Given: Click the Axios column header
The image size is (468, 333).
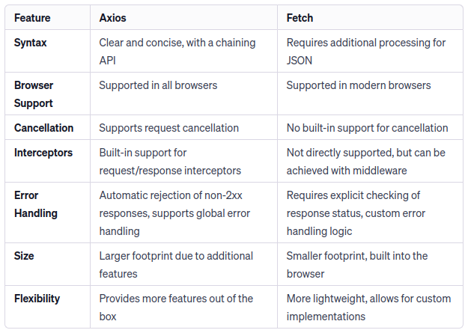Looking at the screenshot, I should tap(112, 18).
